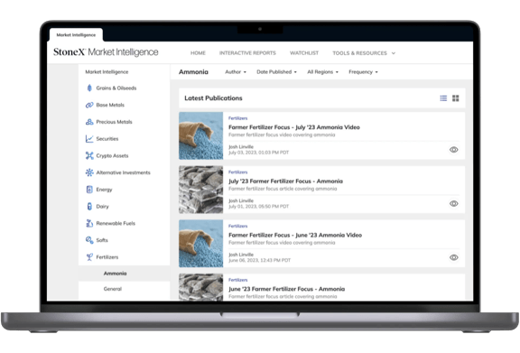Open the Renewable Fuels category
The width and height of the screenshot is (520, 353).
[x=116, y=224]
